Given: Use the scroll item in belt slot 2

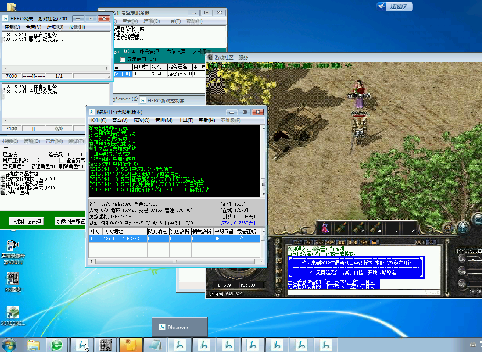Looking at the screenshot, I should pos(341,228).
